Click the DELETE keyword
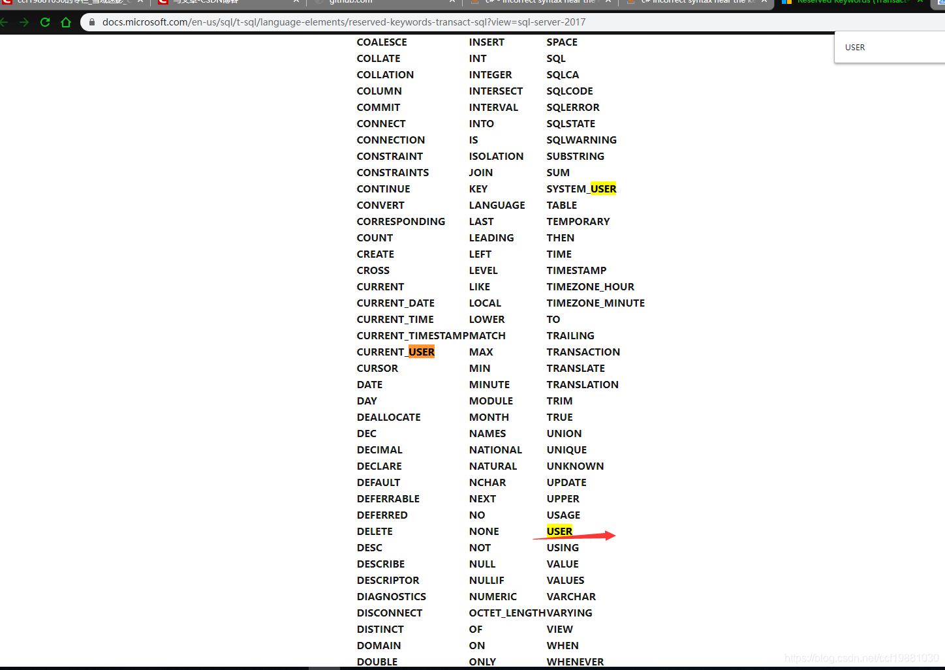Screen dimensions: 945x670 click(x=375, y=532)
